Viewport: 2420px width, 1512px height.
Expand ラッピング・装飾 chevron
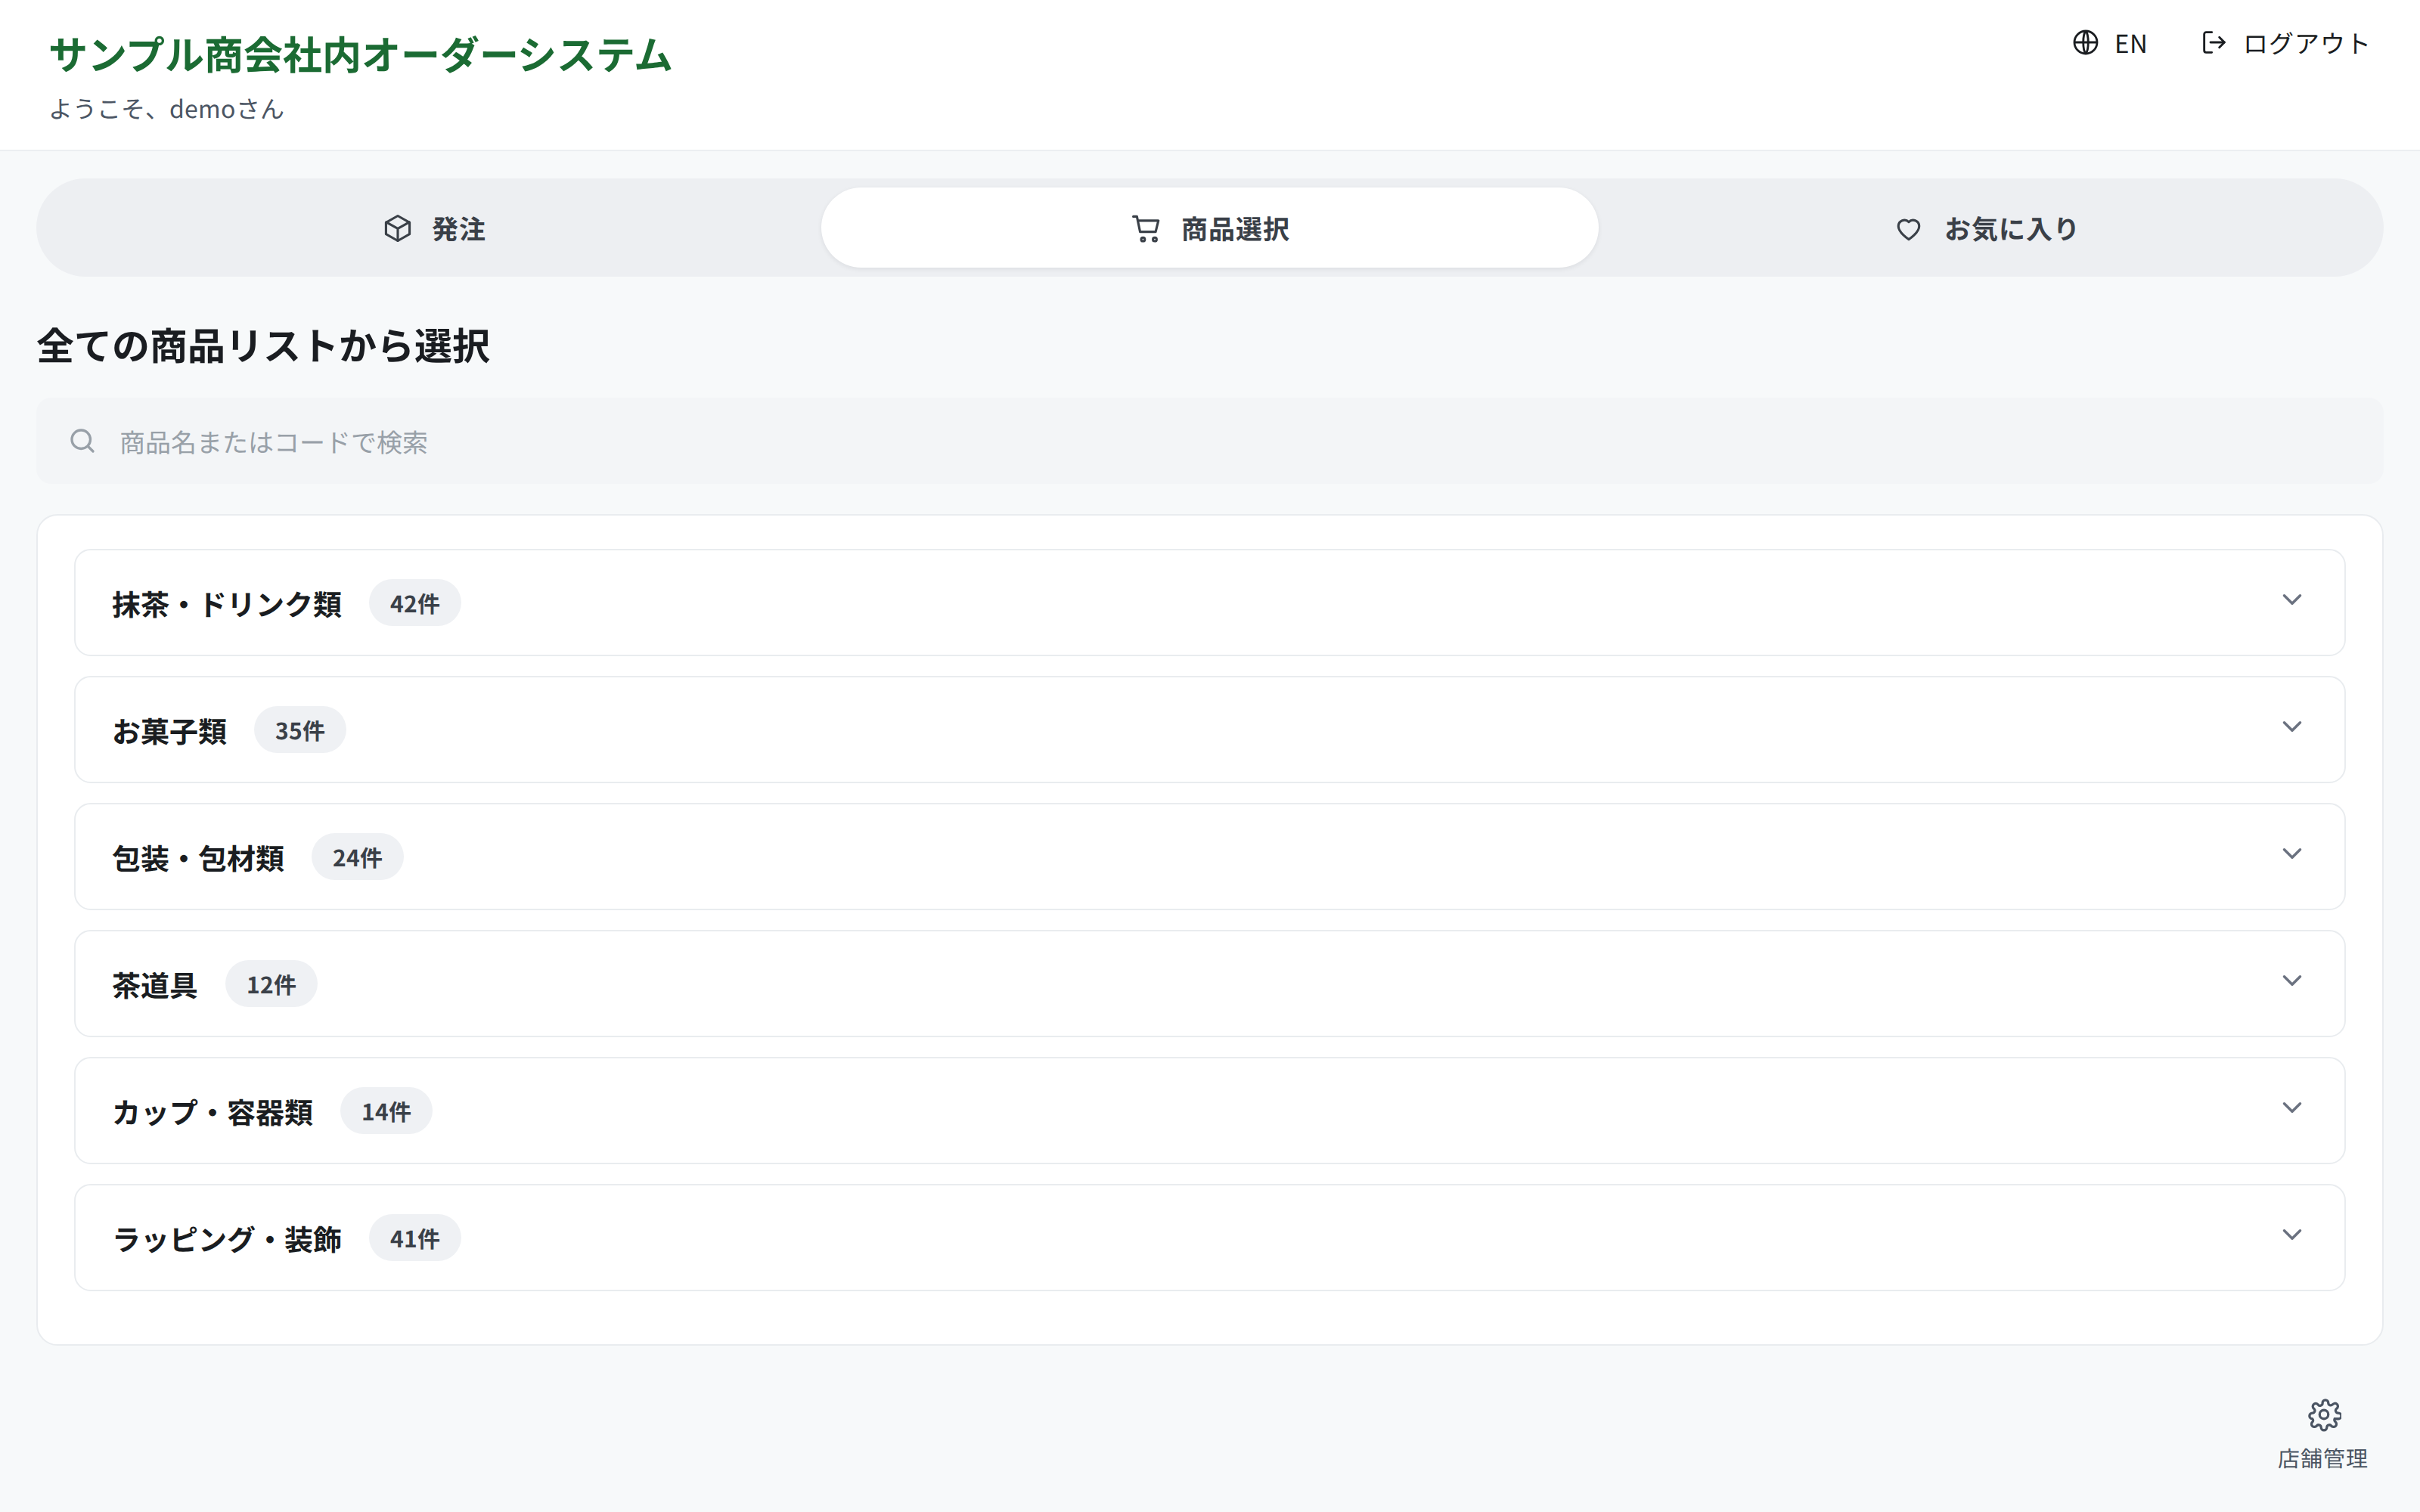[2292, 1235]
